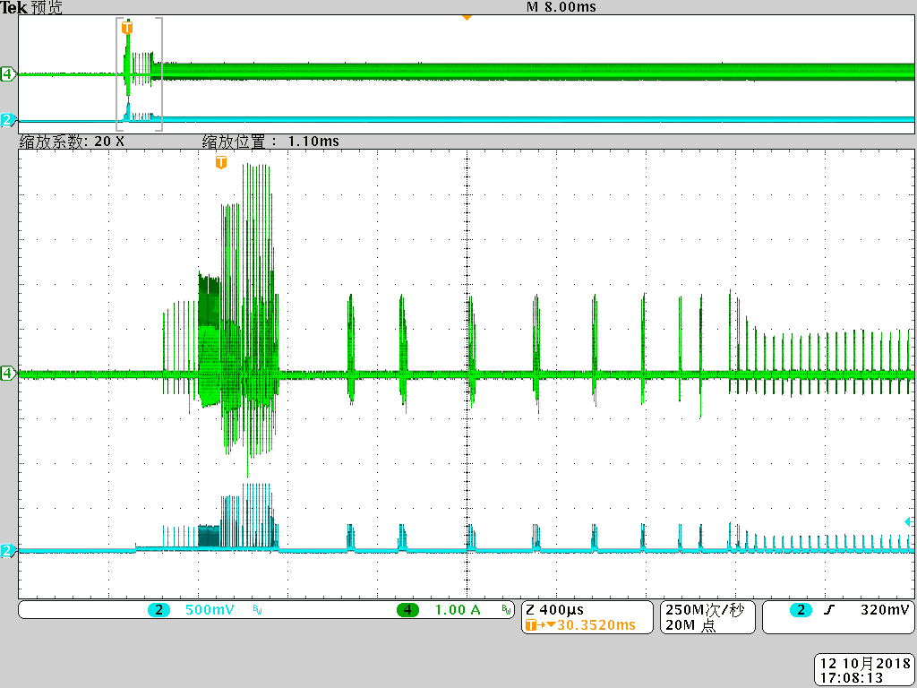The image size is (917, 688).
Task: Click the orange trigger T marker in the zoom view
Action: [220, 162]
